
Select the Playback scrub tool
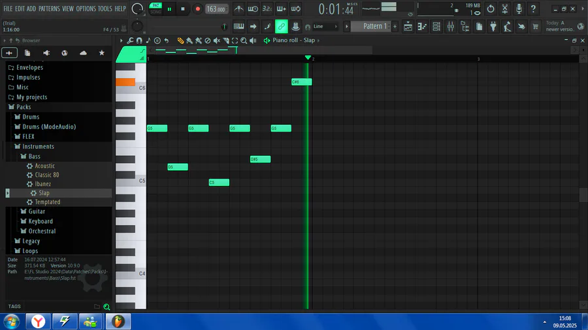(253, 40)
